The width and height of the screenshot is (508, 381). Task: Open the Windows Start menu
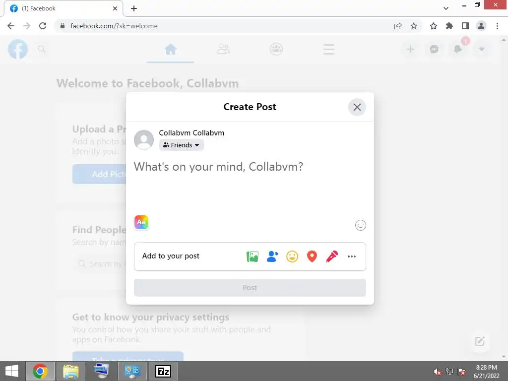12,371
